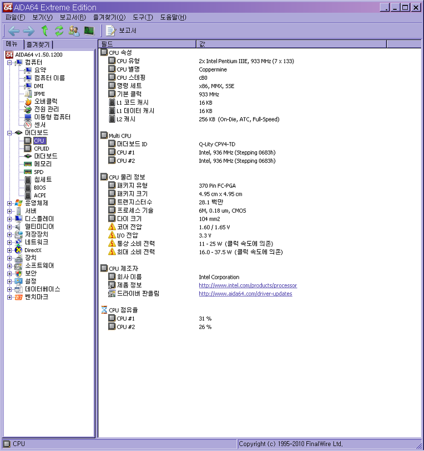Click the 벤치마크 benchmark icon

pyautogui.click(x=18, y=297)
